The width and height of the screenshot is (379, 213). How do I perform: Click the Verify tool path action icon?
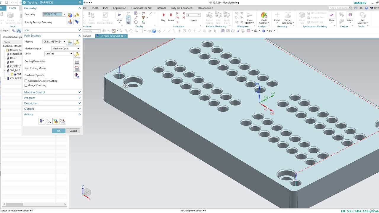coord(56,121)
